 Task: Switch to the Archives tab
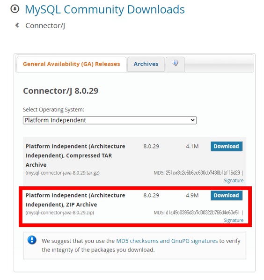pyautogui.click(x=146, y=64)
